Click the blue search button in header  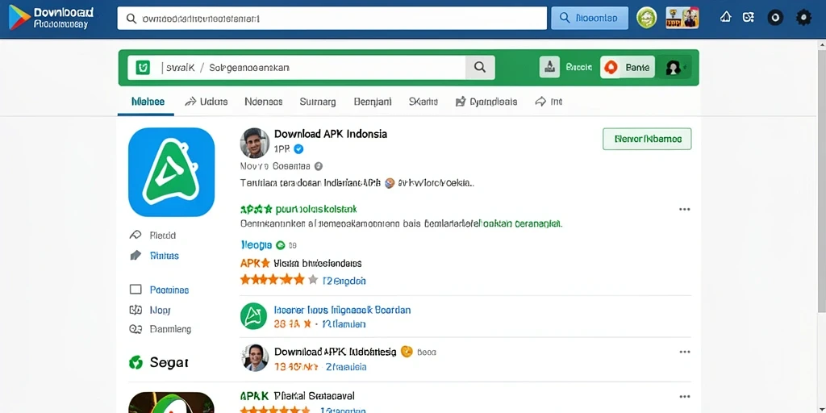click(590, 18)
